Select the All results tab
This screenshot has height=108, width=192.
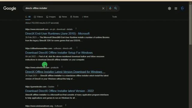28,17
